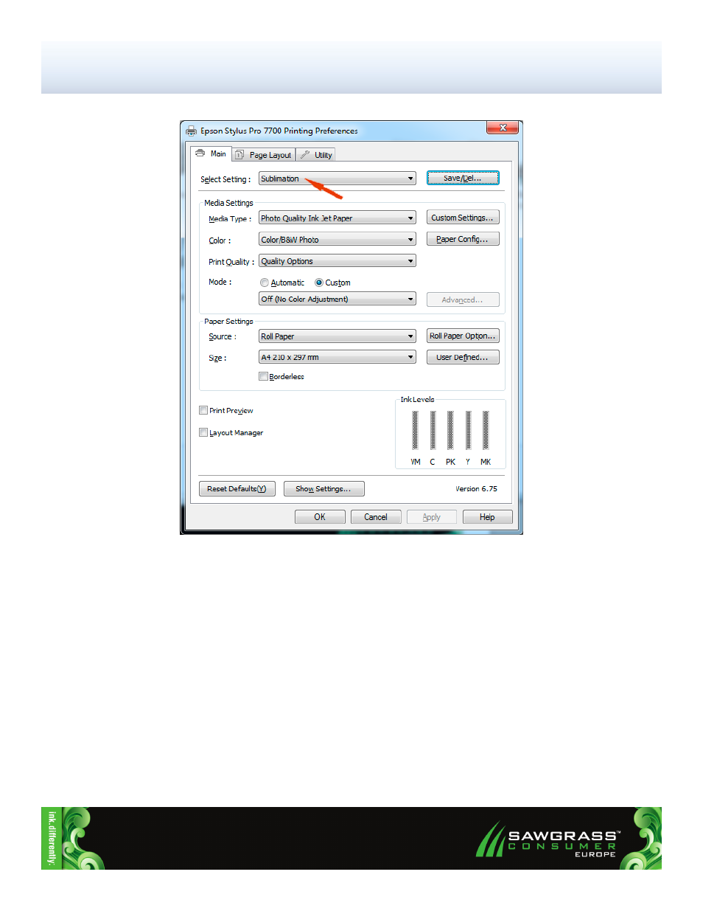Screen dimensions: 703x911
Task: Click the 'Paper Settings' group label
Action: pos(228,322)
